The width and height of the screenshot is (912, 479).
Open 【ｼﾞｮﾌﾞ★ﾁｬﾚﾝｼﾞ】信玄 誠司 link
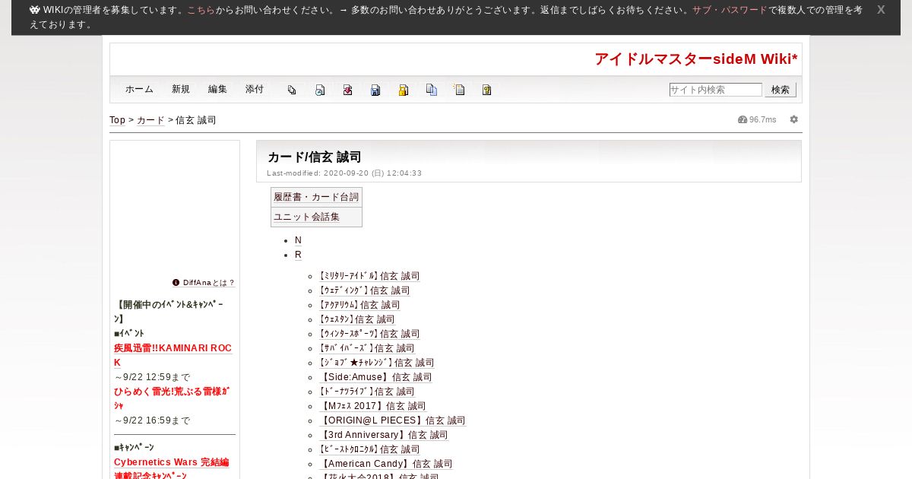[x=376, y=363]
